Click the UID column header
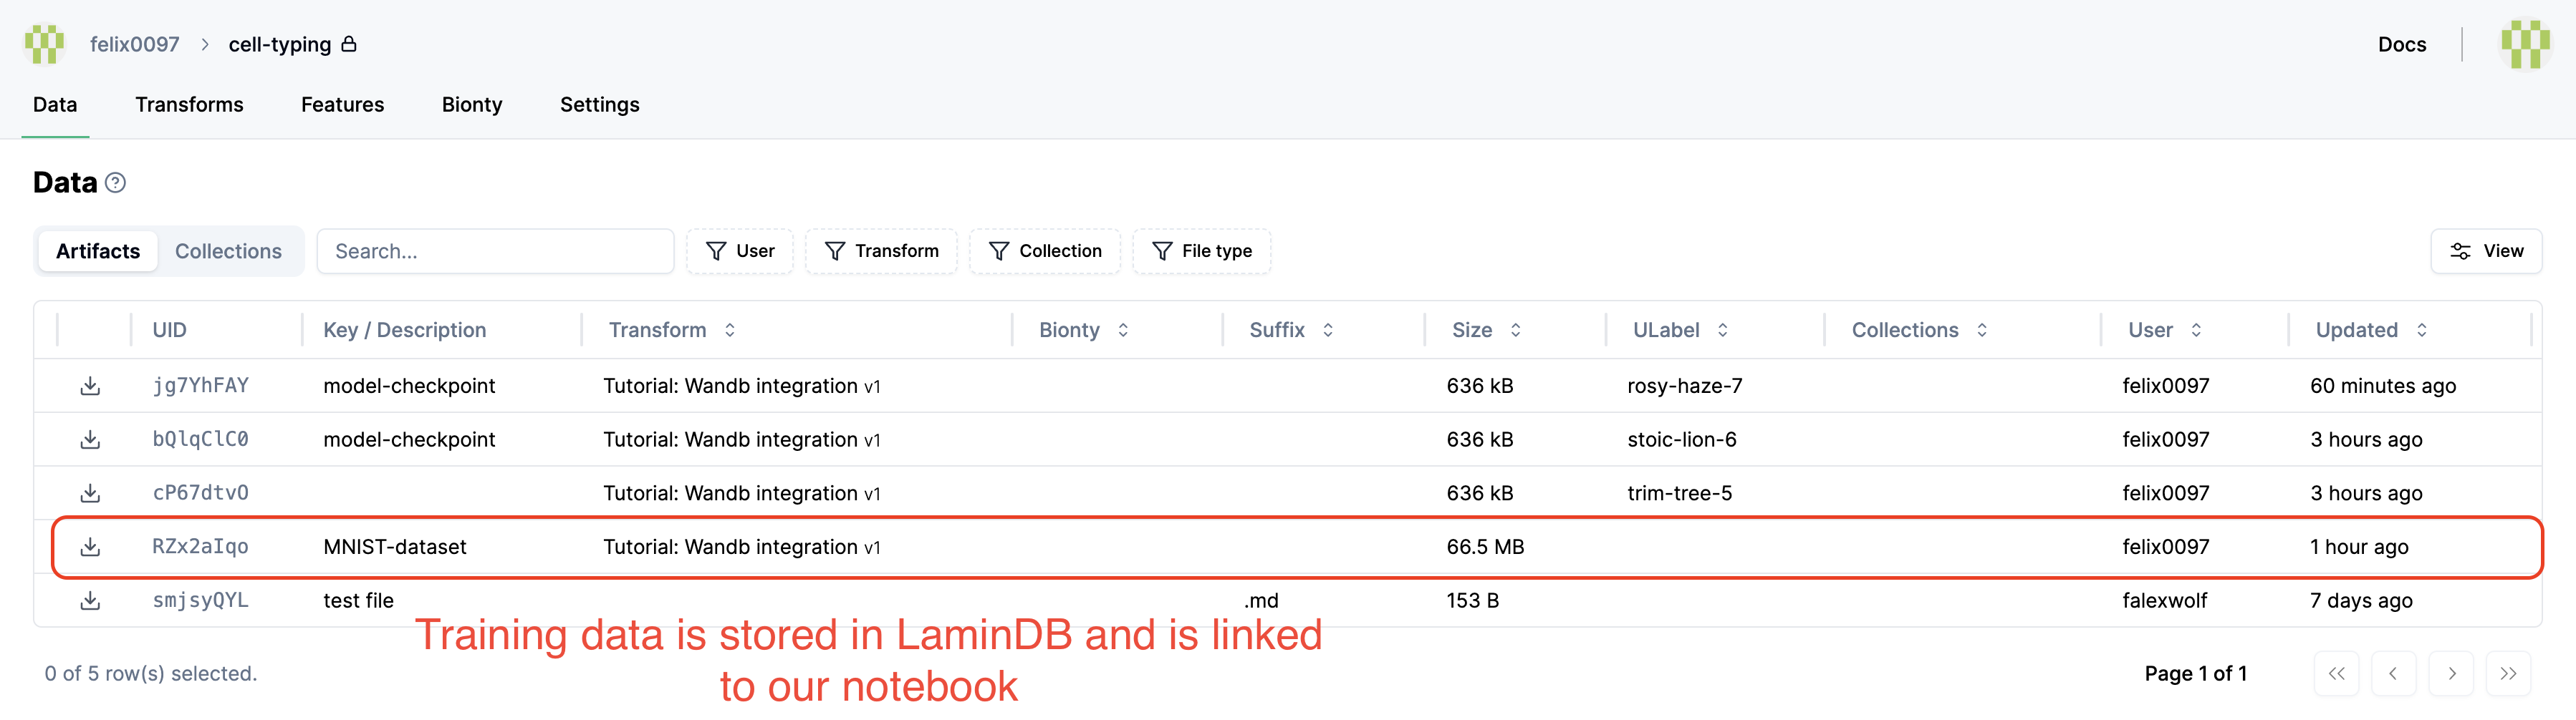Image resolution: width=2576 pixels, height=720 pixels. point(169,331)
